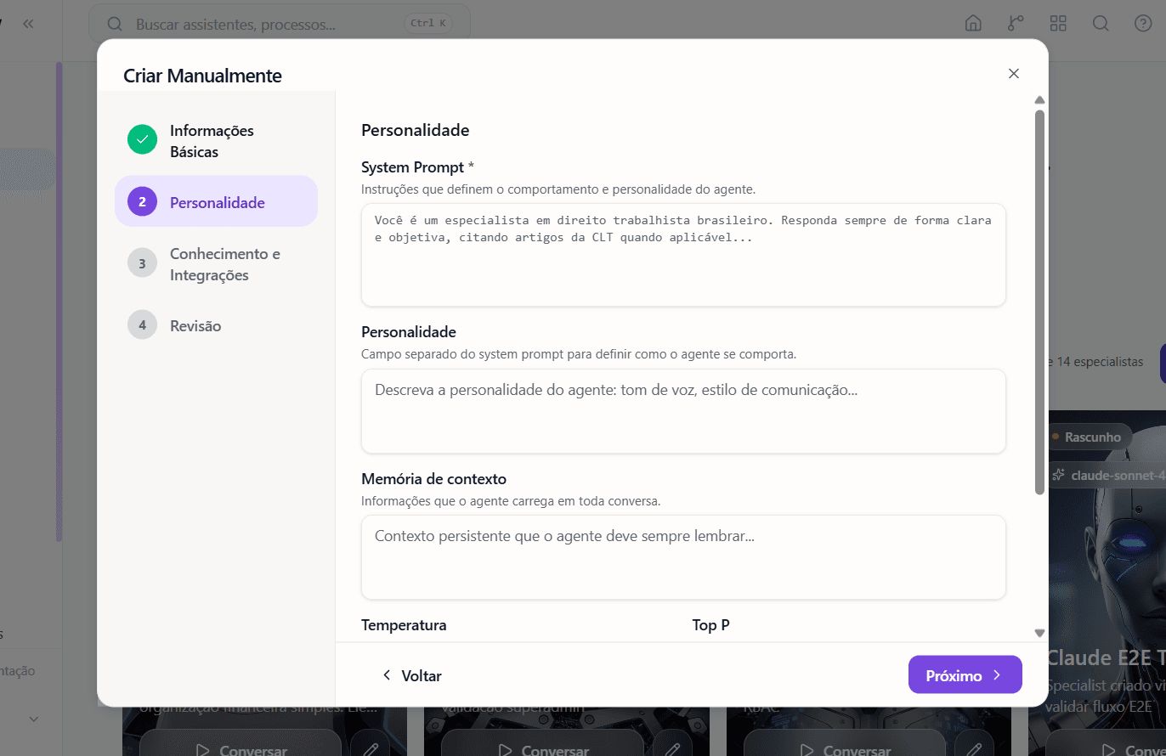Close the Criar Manualmente dialog
Screen dimensions: 1166x756
coord(1013,74)
